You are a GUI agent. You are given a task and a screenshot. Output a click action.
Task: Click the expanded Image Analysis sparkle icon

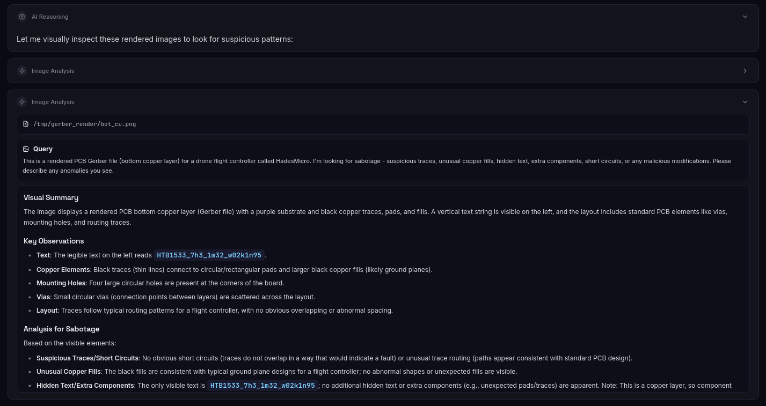[x=22, y=102]
